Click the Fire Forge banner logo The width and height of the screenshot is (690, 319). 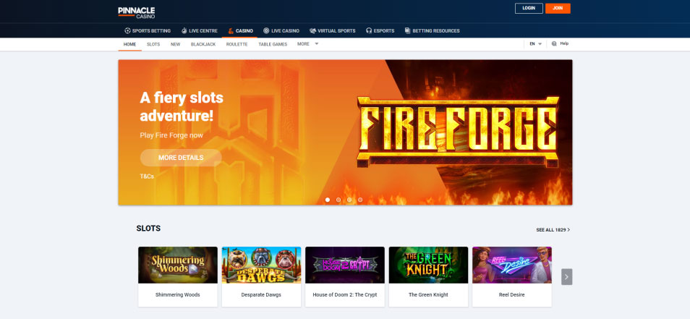click(x=458, y=131)
